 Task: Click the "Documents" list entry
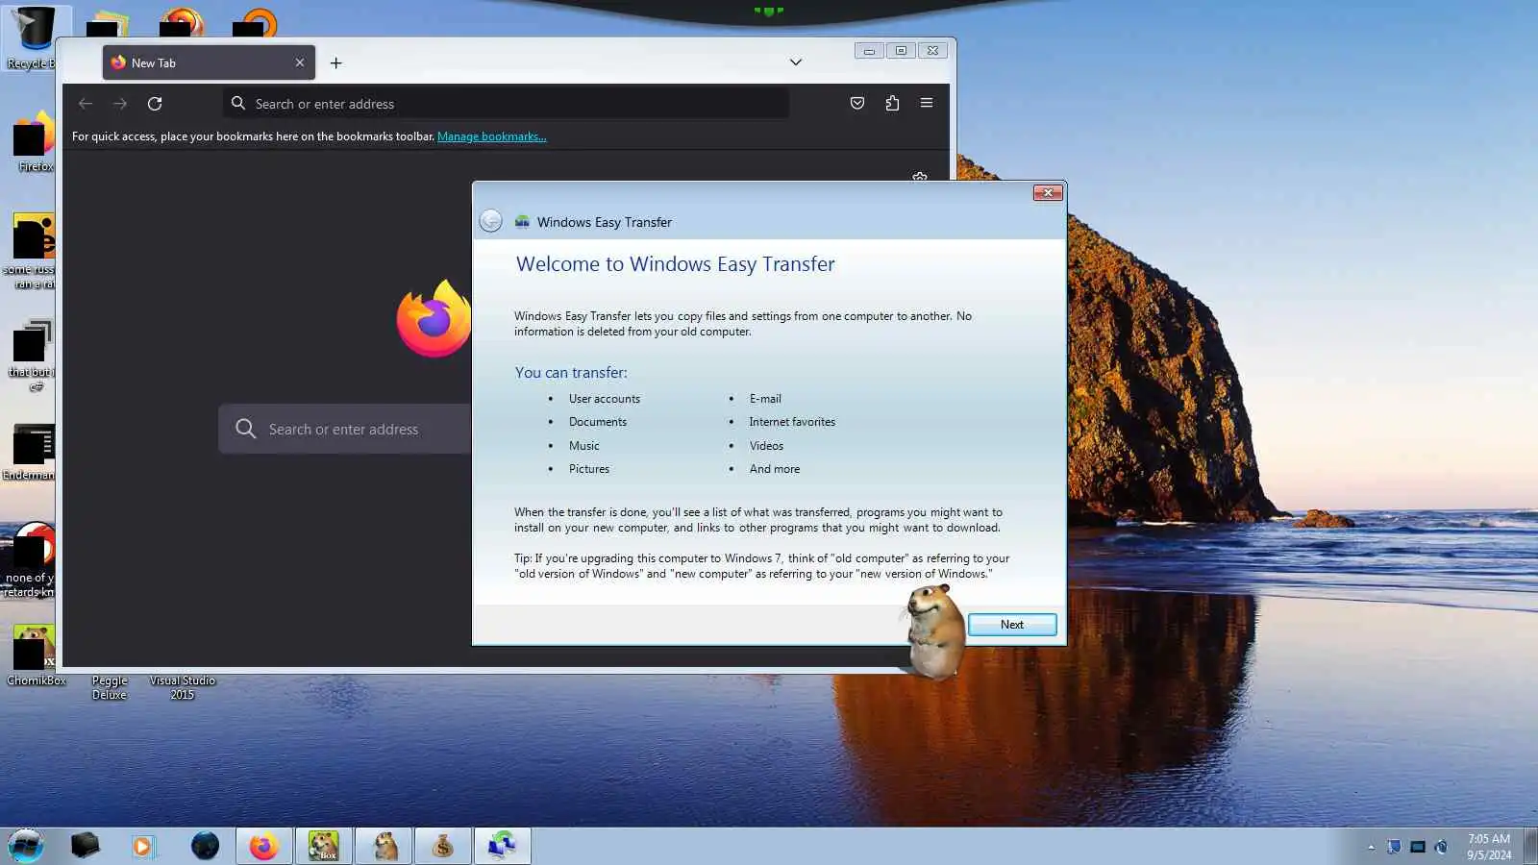point(598,422)
